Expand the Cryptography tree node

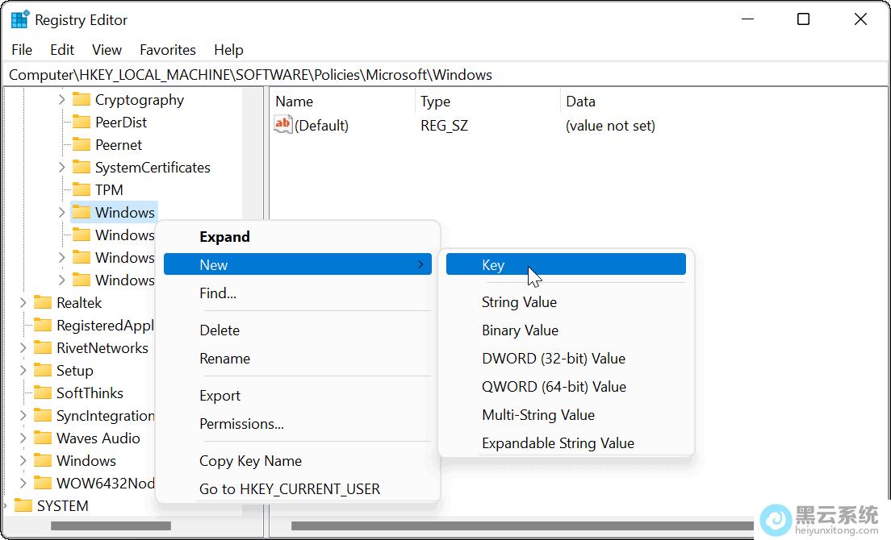(61, 100)
